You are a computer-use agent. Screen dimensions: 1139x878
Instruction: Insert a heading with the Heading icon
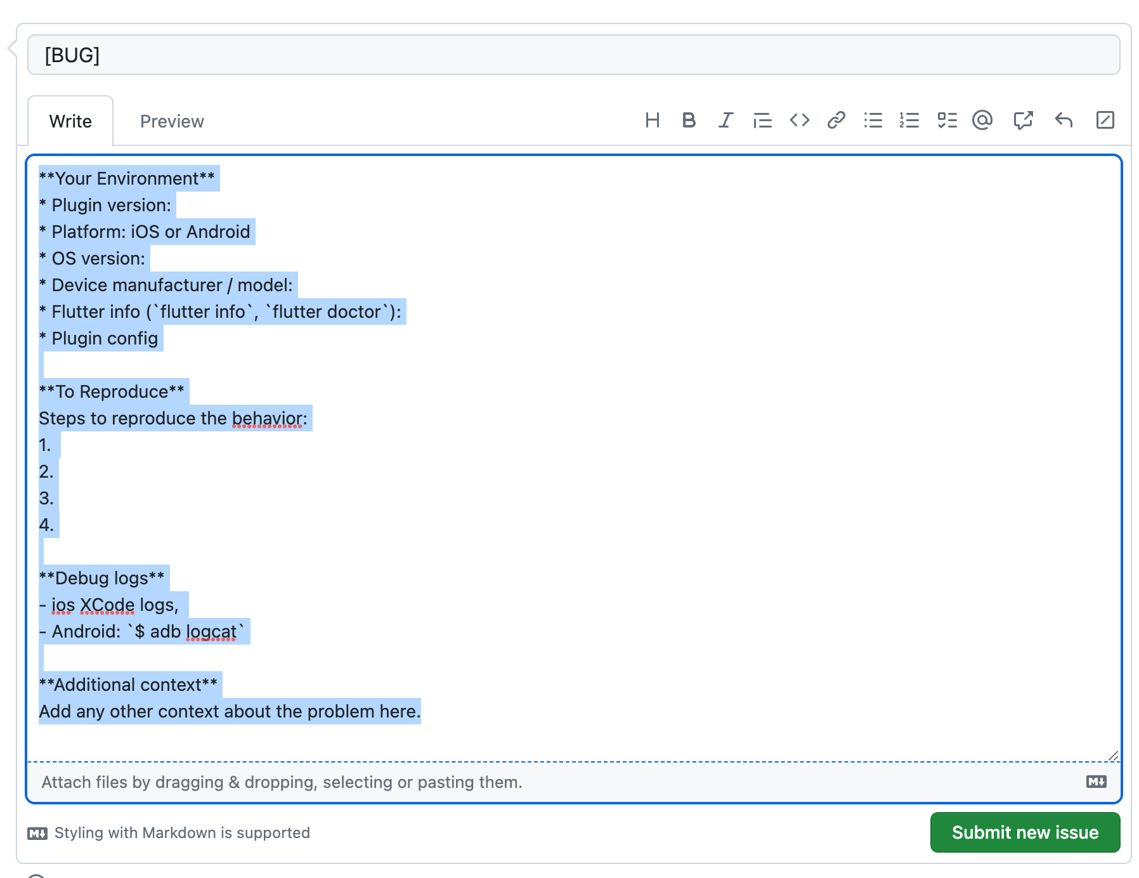(x=653, y=120)
